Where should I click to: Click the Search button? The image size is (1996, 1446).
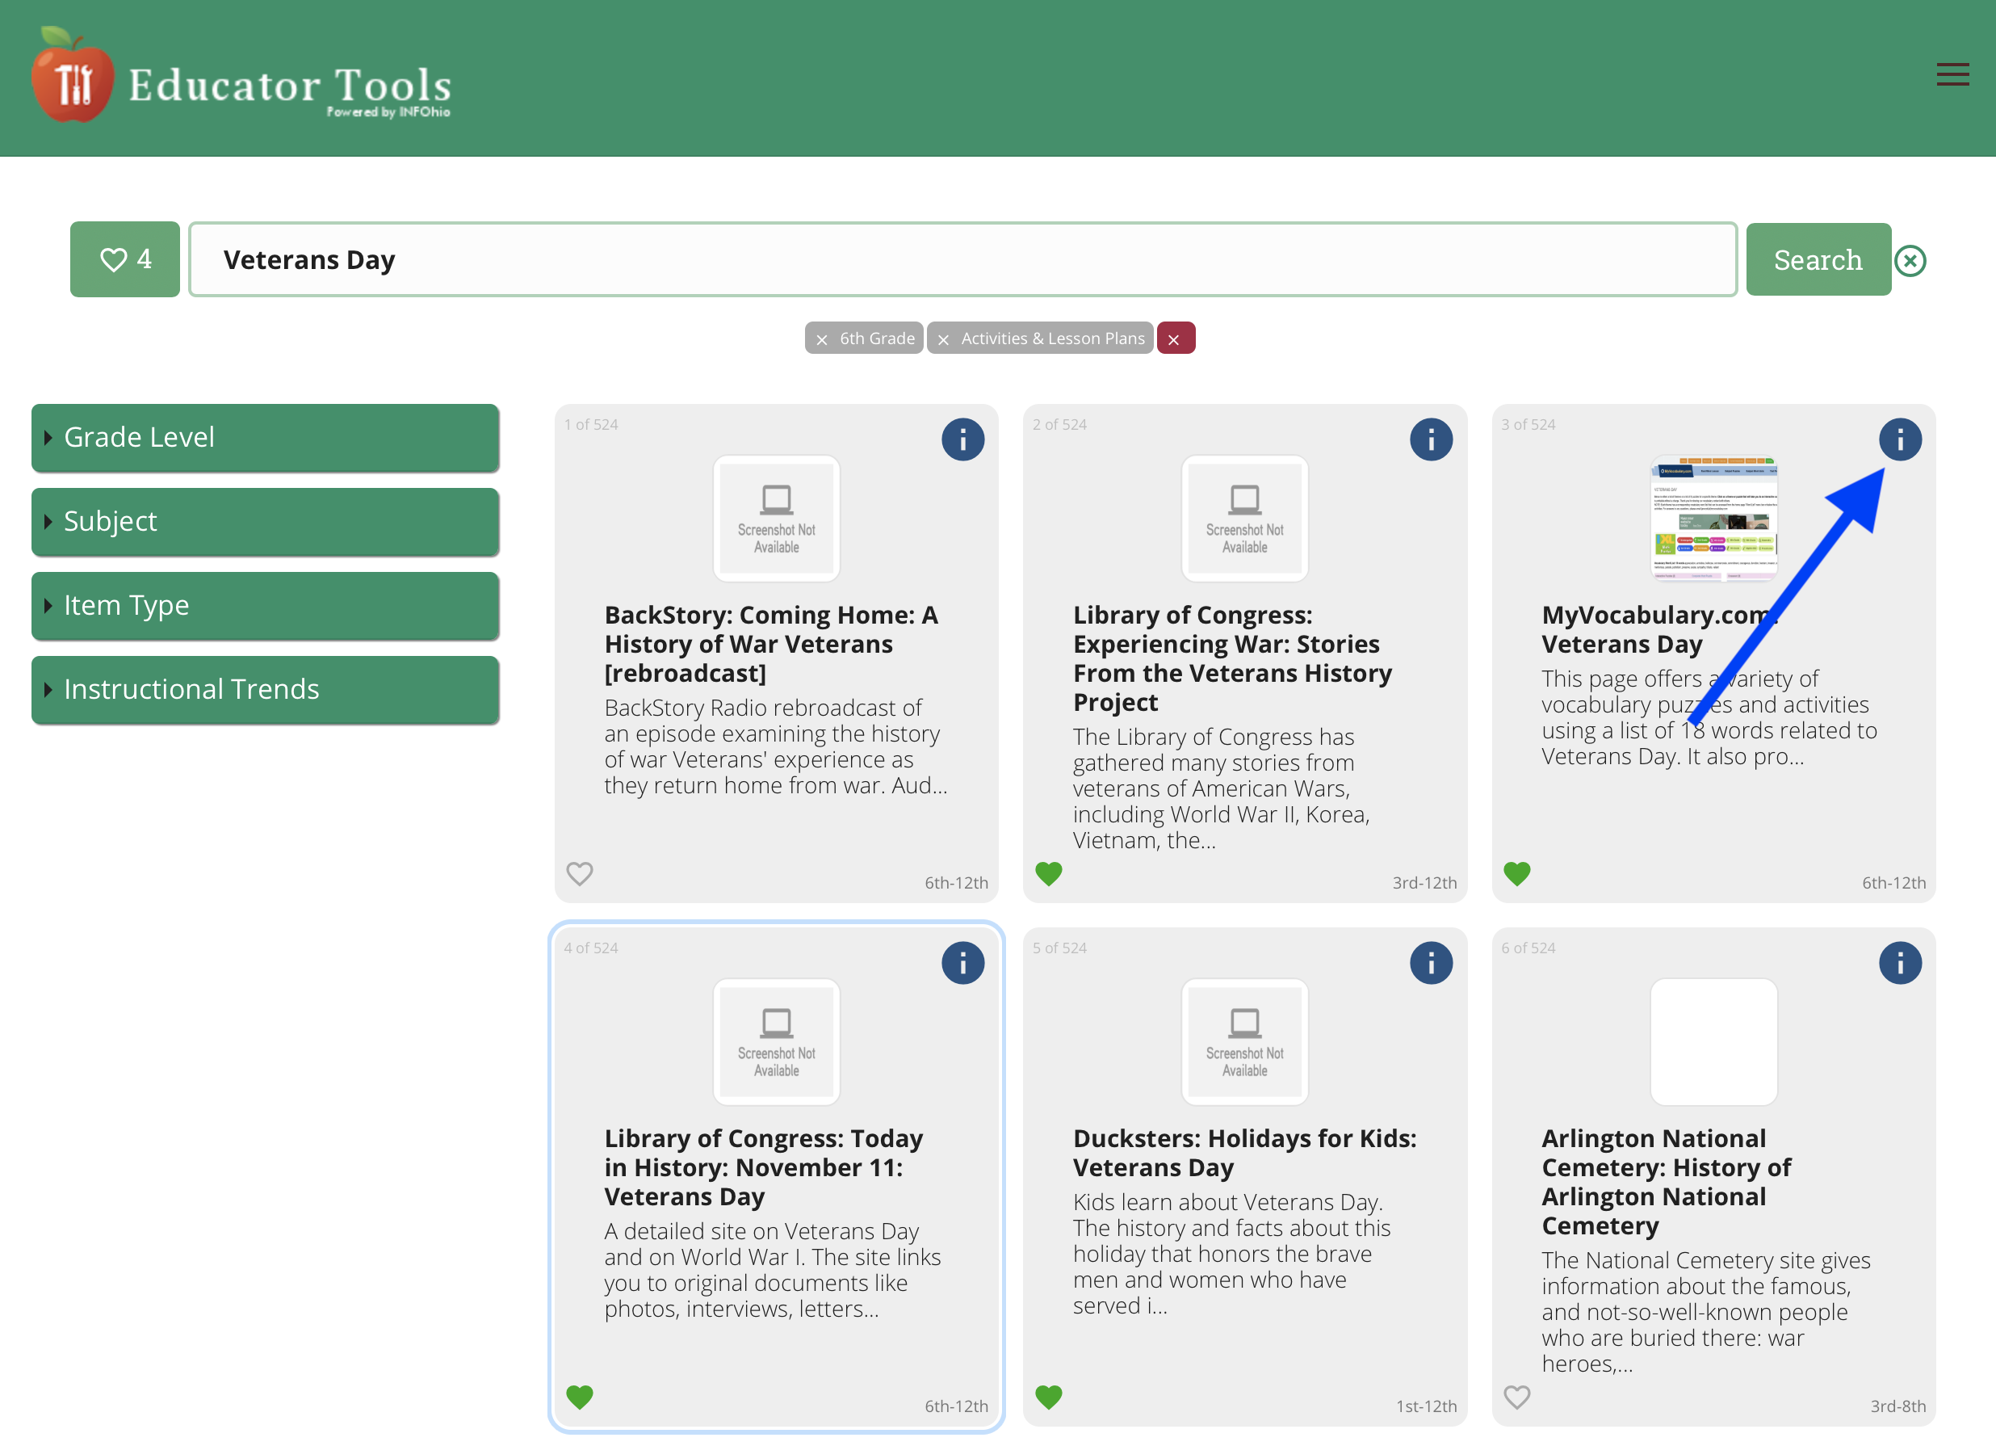point(1818,259)
